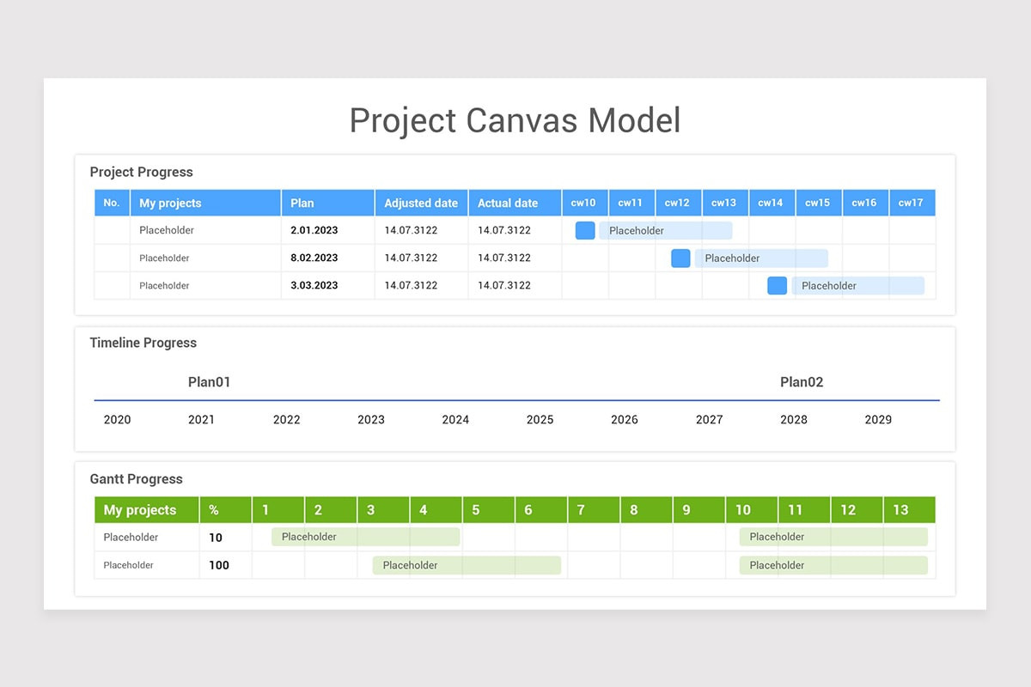Click the cw17 column header
1031x687 pixels.
[x=912, y=203]
